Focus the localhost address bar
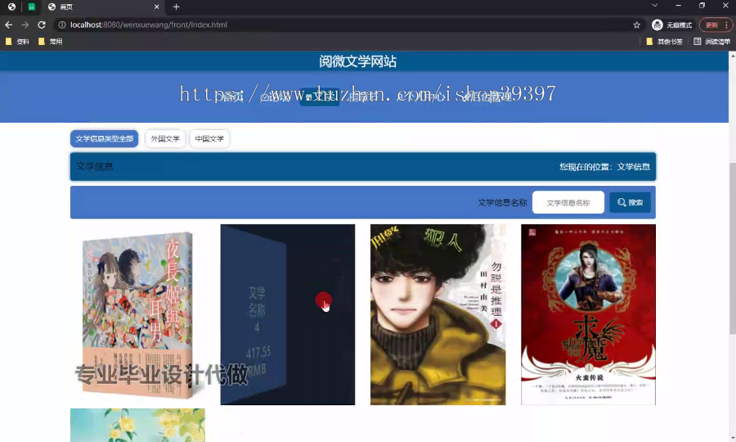 tap(348, 25)
